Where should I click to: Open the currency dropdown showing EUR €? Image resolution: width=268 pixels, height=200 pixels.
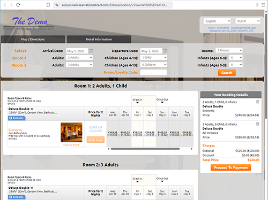[x=248, y=21]
